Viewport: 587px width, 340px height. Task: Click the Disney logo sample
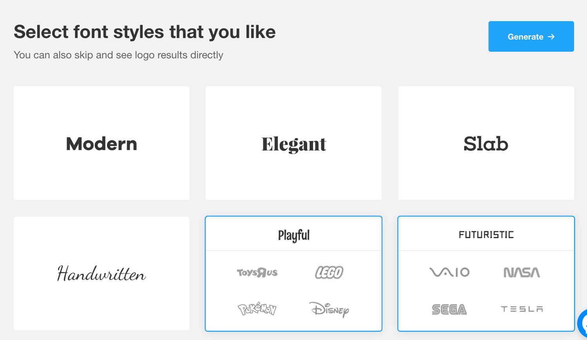pos(329,309)
